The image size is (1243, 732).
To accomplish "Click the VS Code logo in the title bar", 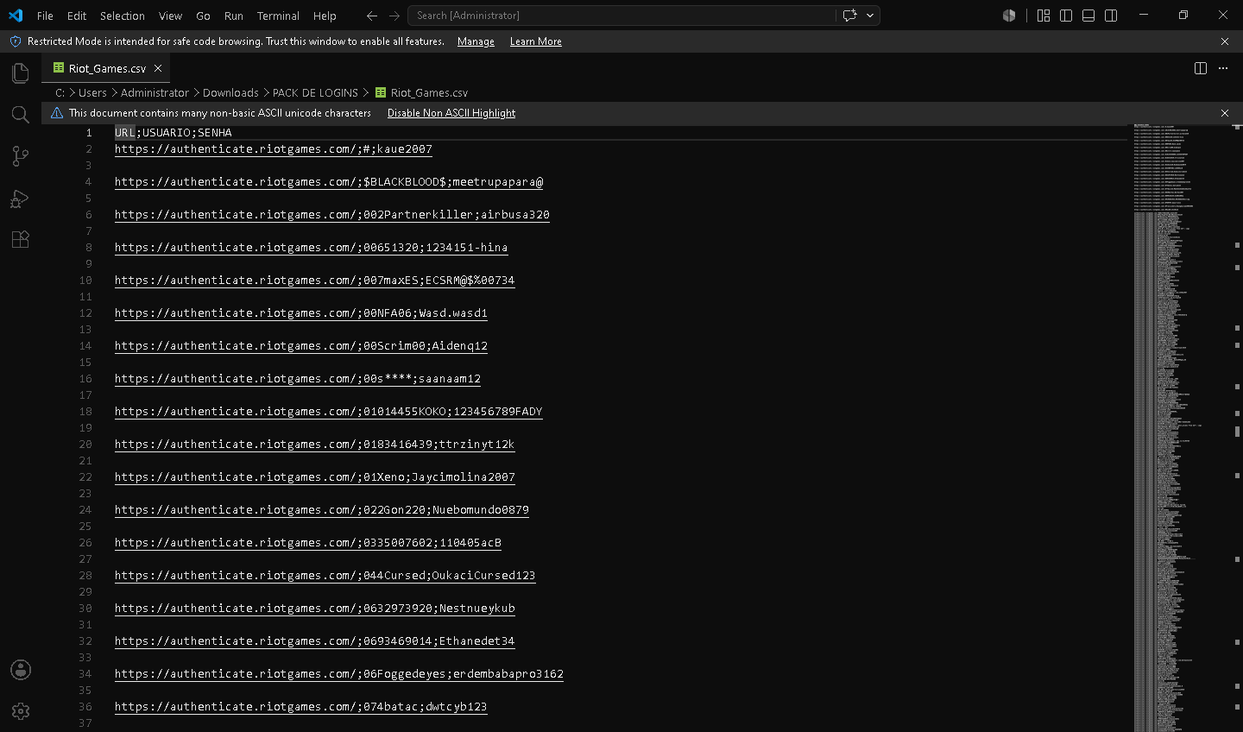I will [16, 16].
